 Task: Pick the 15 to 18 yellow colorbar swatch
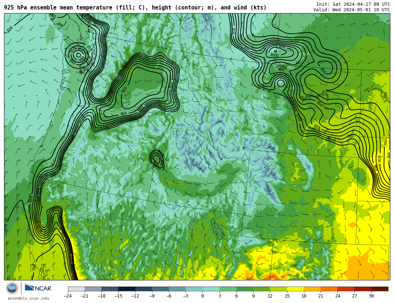tap(295, 289)
